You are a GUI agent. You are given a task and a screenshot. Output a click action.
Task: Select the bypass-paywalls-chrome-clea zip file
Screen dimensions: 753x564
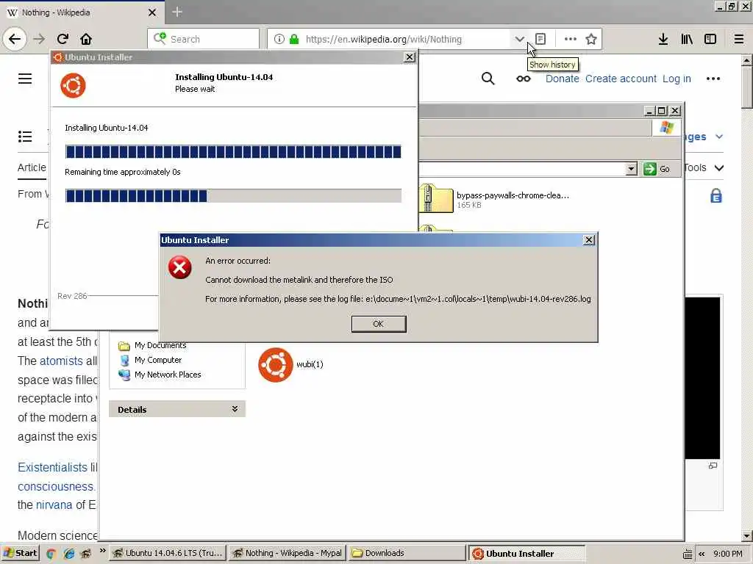(x=495, y=199)
